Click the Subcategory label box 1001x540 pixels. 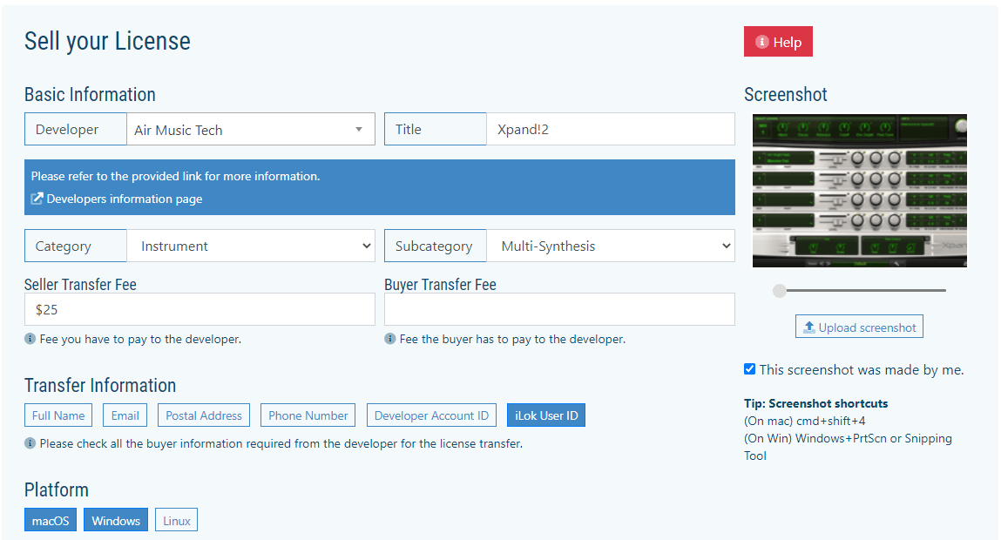pyautogui.click(x=436, y=246)
